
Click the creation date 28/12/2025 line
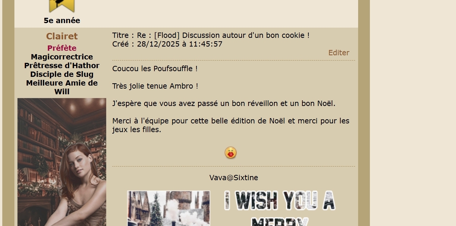pyautogui.click(x=167, y=44)
